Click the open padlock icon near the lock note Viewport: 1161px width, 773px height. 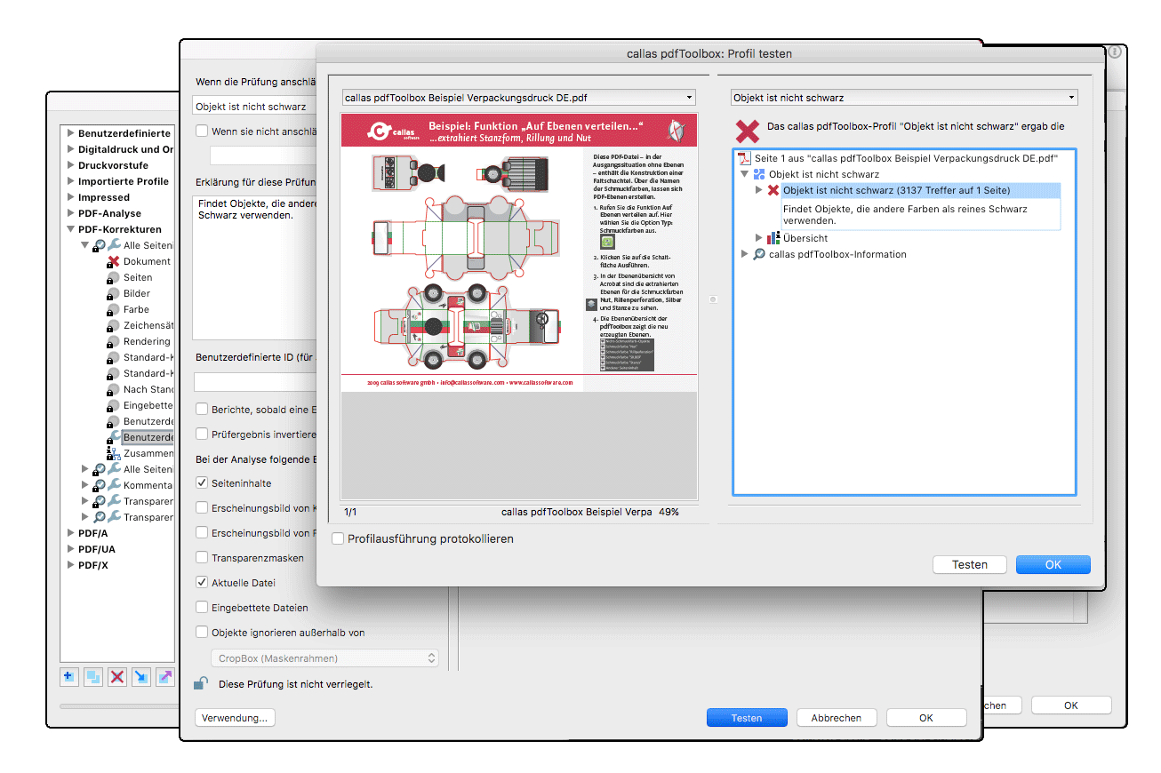[201, 683]
